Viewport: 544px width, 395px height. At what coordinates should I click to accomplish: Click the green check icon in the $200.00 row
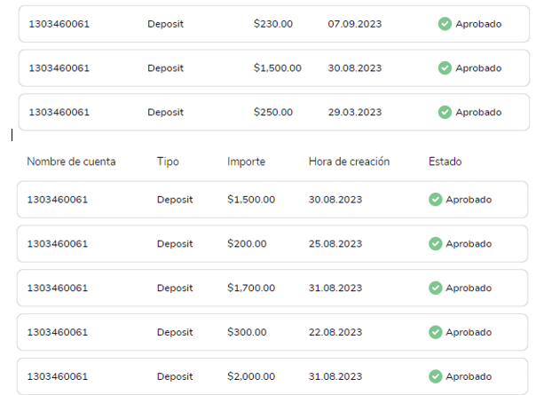pos(435,244)
